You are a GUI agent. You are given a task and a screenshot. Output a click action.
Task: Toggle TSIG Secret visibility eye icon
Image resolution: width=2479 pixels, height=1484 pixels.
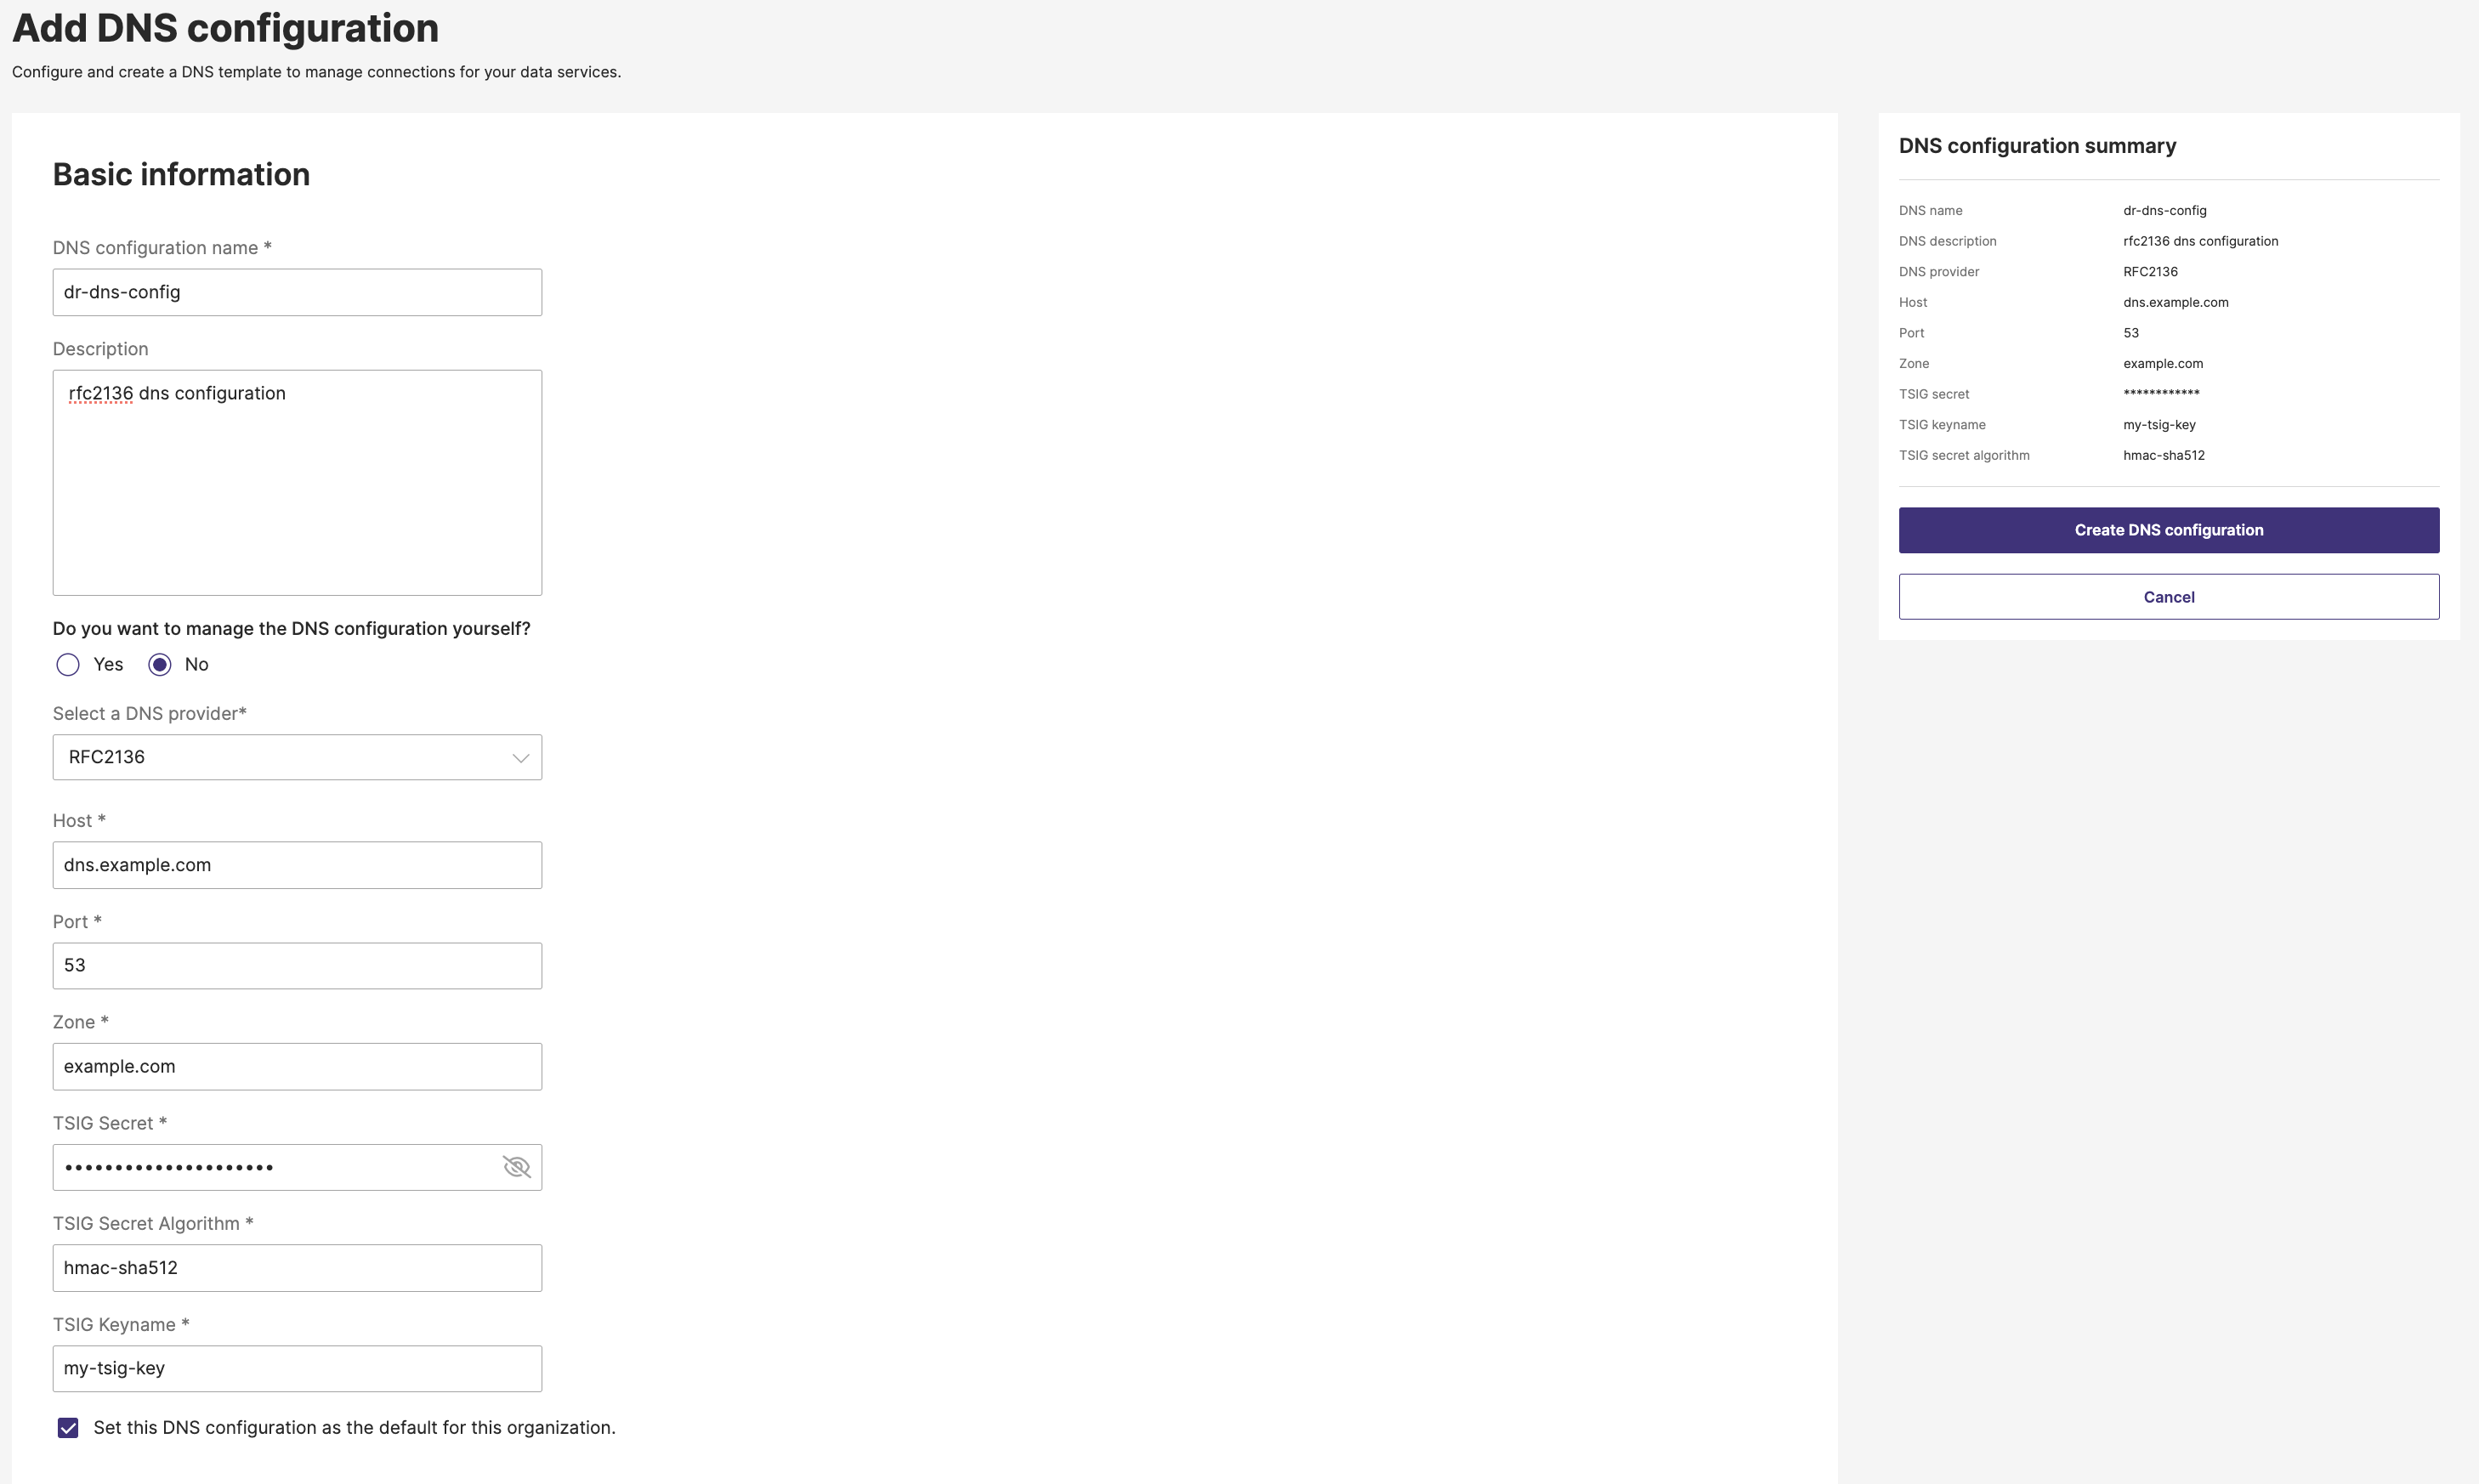[x=516, y=1167]
